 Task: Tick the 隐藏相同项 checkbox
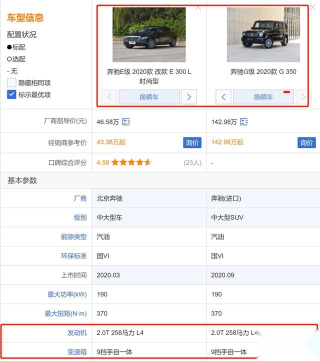tap(11, 82)
